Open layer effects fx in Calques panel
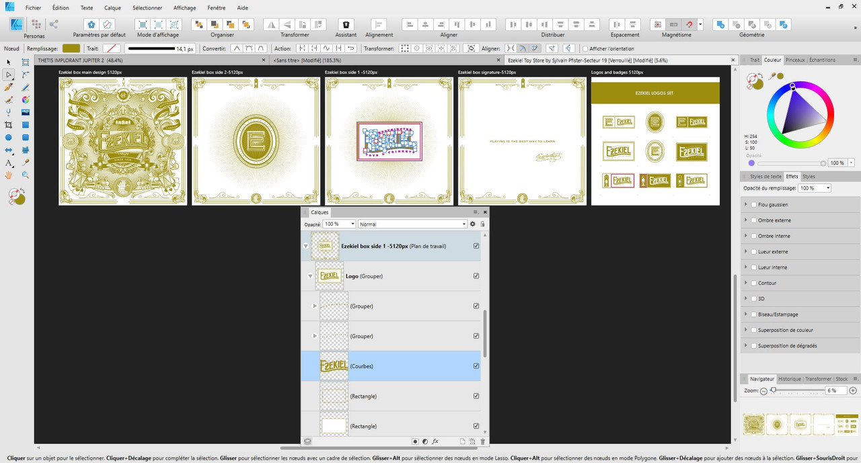Image resolution: width=861 pixels, height=463 pixels. pos(435,441)
